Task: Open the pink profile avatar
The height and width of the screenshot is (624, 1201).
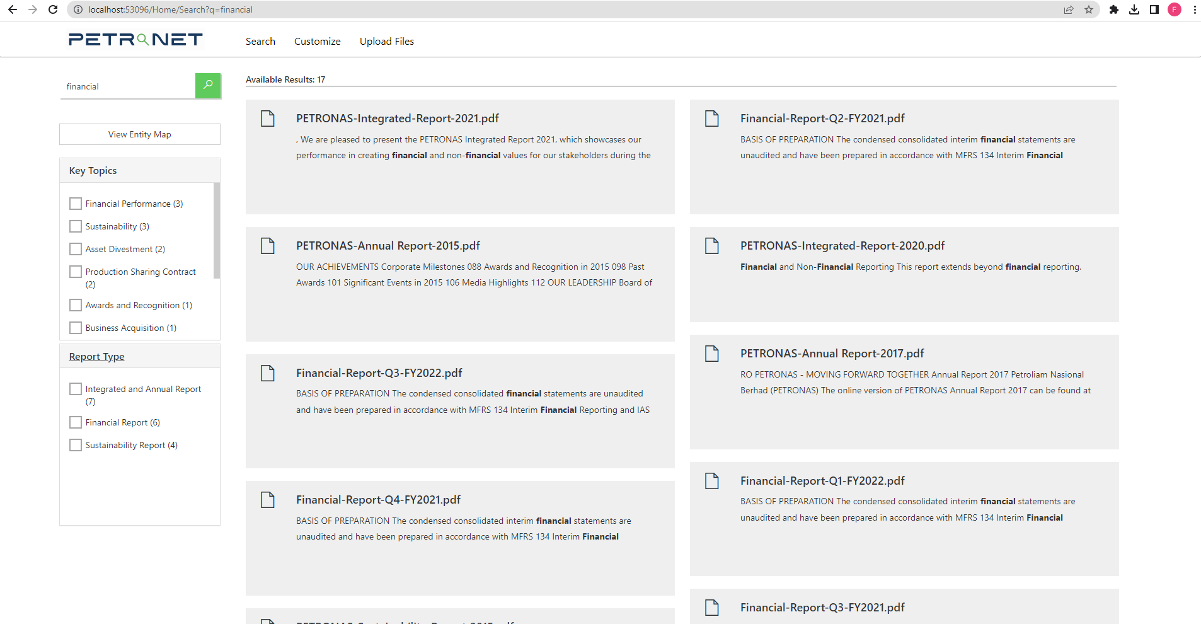Action: [1175, 9]
